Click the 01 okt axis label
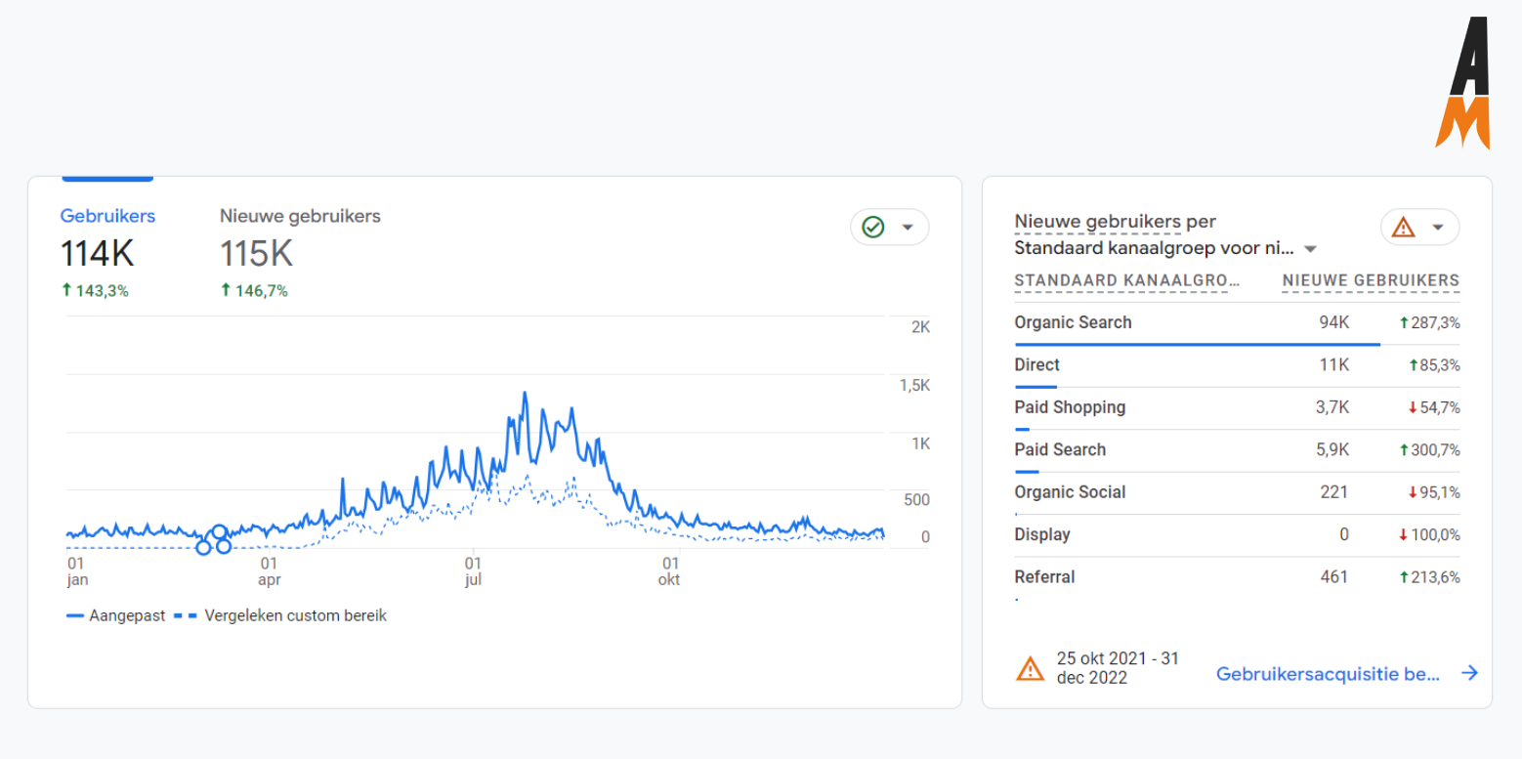1522x759 pixels. click(x=669, y=571)
